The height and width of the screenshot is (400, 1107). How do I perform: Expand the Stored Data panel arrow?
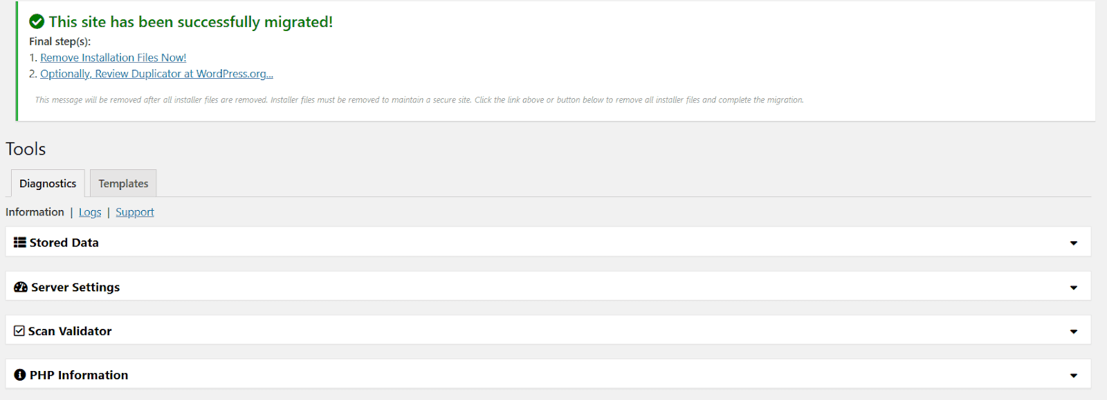pyautogui.click(x=1073, y=243)
